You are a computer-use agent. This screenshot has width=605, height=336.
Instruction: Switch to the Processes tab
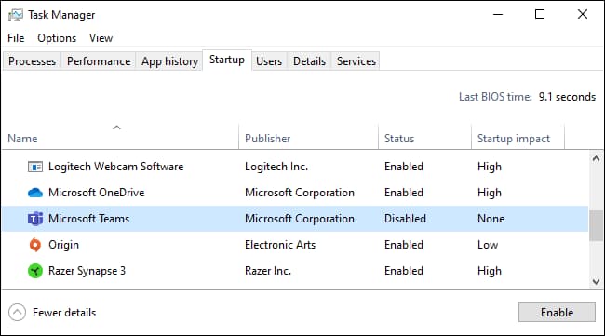[x=32, y=60]
